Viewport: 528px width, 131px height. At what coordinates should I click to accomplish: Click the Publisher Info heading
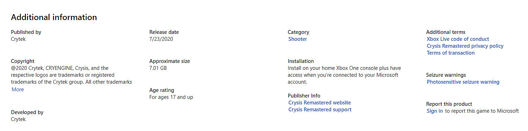click(304, 96)
